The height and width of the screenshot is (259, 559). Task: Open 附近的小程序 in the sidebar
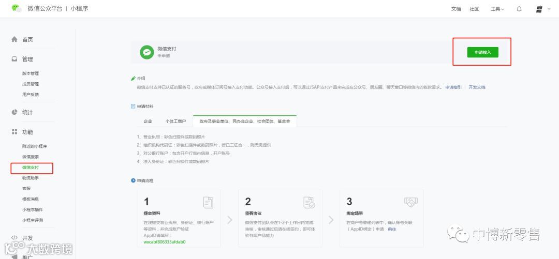(x=35, y=146)
